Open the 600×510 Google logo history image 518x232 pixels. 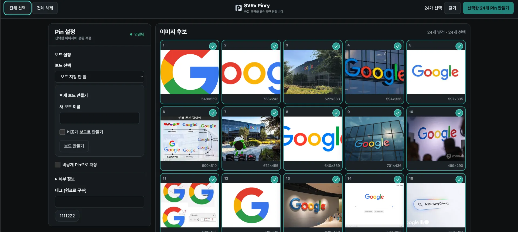[x=190, y=139]
